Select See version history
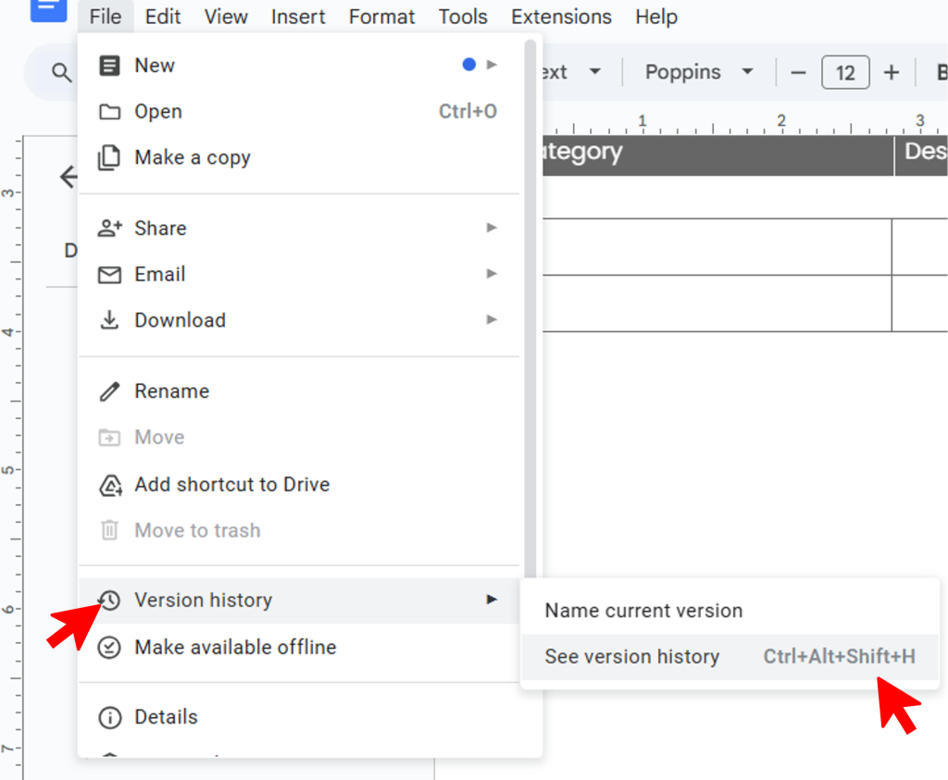Screen dimensions: 948x780 tap(632, 657)
